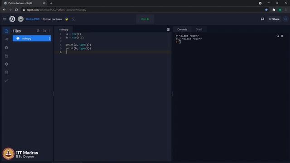Image resolution: width=290 pixels, height=163 pixels.
Task: Click console output "9 <class 'str'>"
Action: pyautogui.click(x=187, y=36)
